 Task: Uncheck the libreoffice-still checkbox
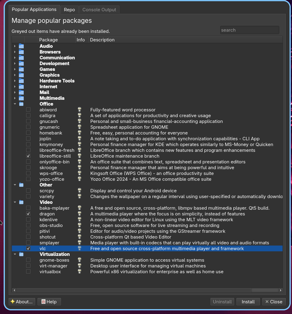click(28, 156)
